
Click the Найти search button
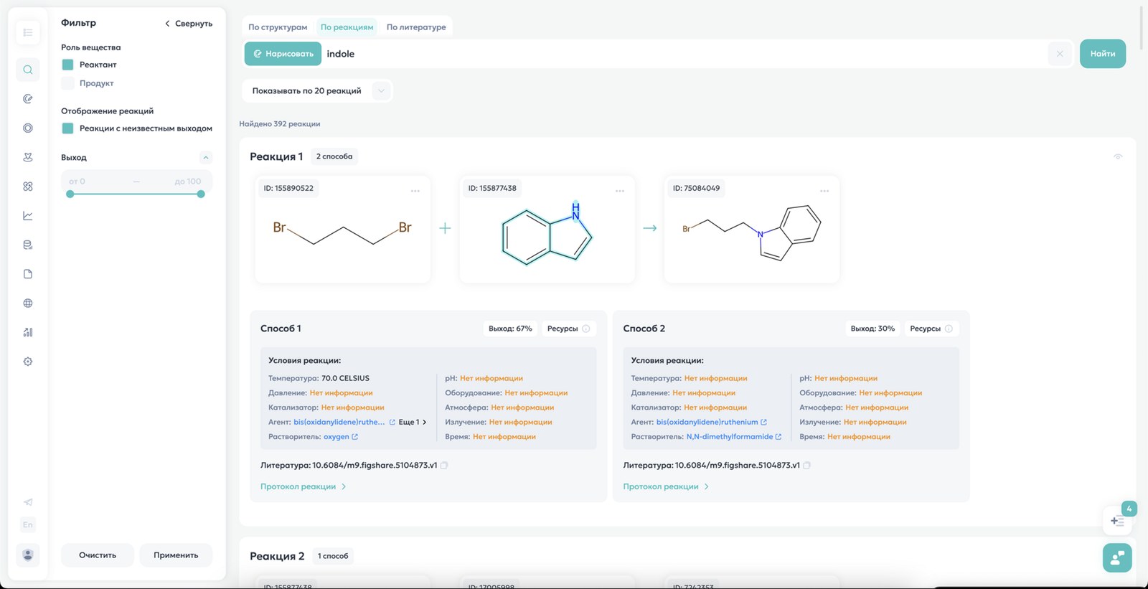[1103, 54]
